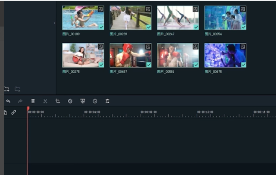The width and height of the screenshot is (276, 175).
Task: Click the delete folder icon
Action: coord(17,89)
